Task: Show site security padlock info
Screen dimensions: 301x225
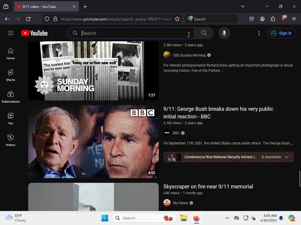Action: [55, 19]
